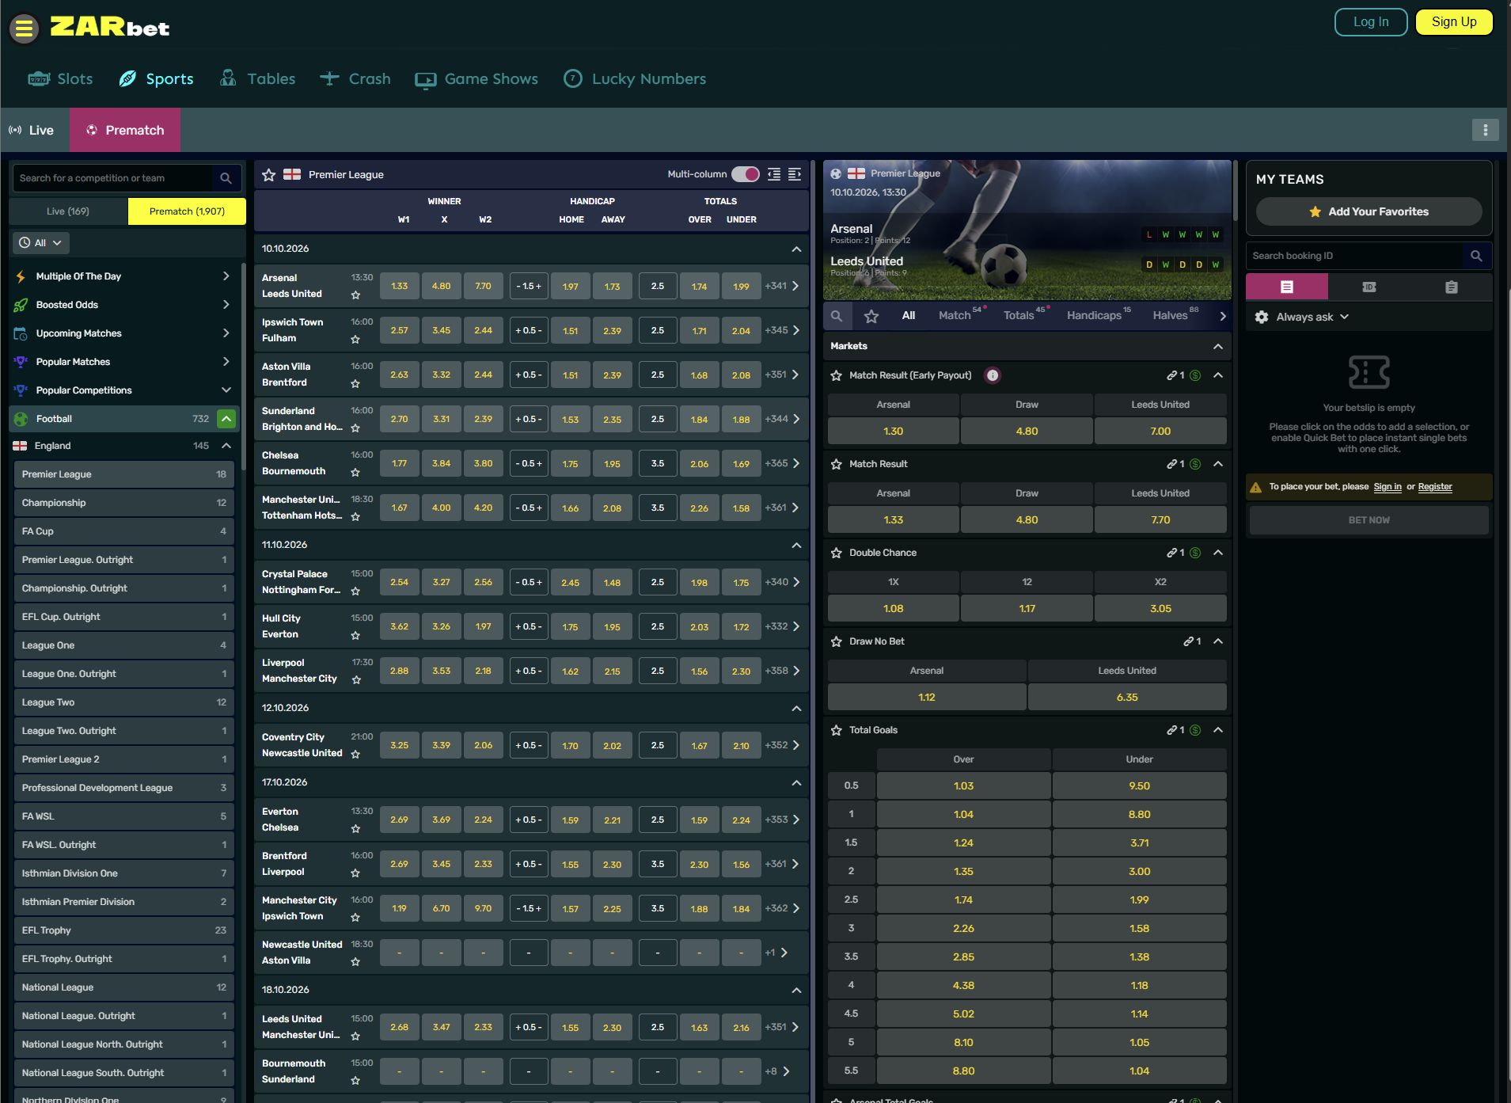1511x1103 pixels.
Task: Star the Chelsea vs Bournemouth match
Action: point(355,472)
